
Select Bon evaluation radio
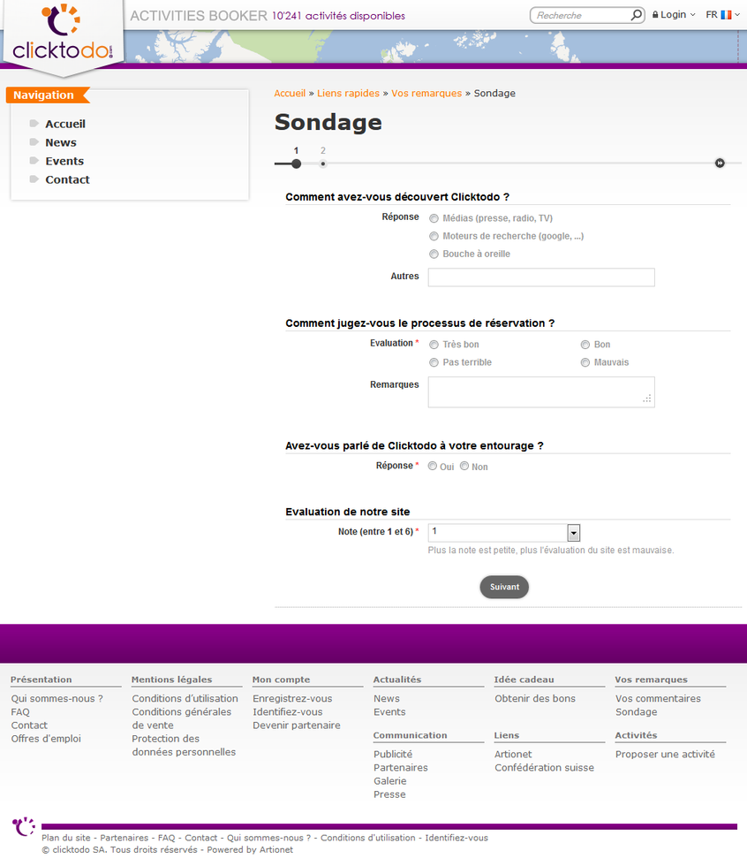[x=585, y=345]
